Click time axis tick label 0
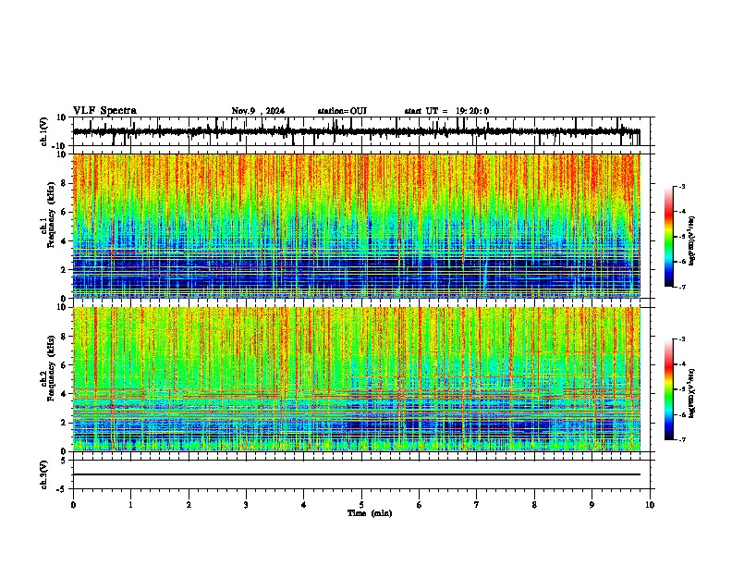The height and width of the screenshot is (566, 732). (73, 505)
